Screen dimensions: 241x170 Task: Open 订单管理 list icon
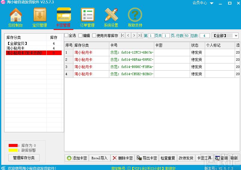point(88,15)
